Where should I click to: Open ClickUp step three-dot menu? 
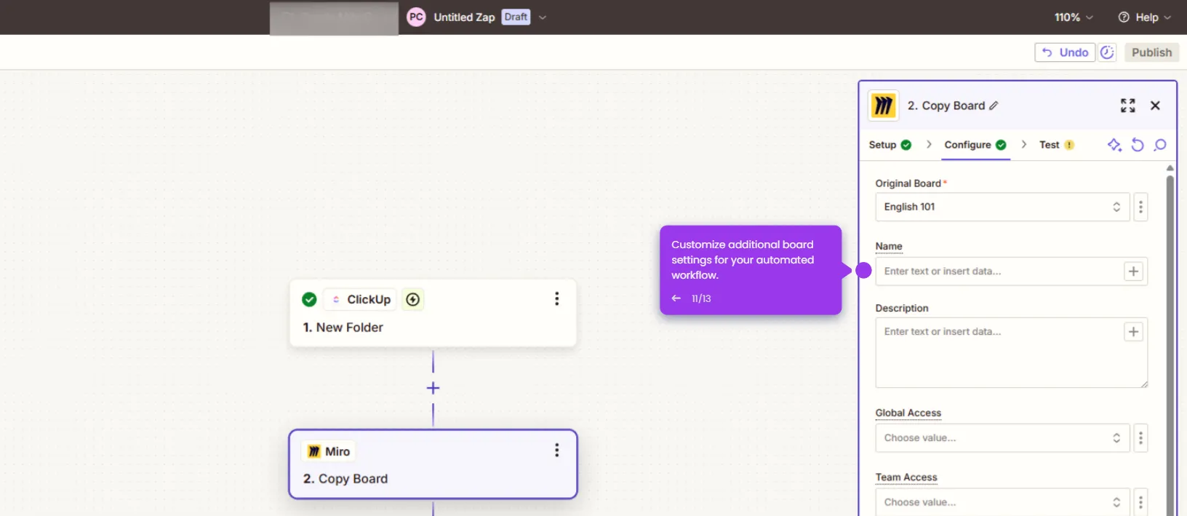point(556,299)
